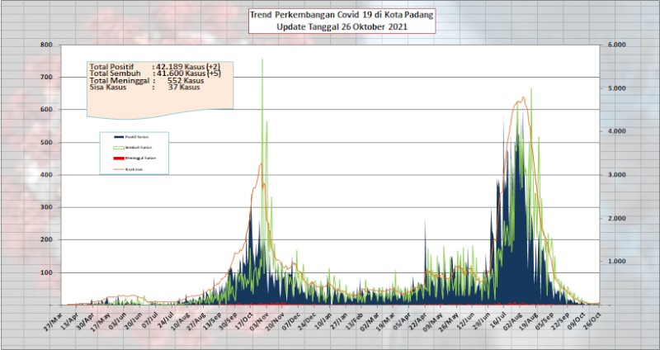Click the left axis value '300'

pyautogui.click(x=46, y=207)
